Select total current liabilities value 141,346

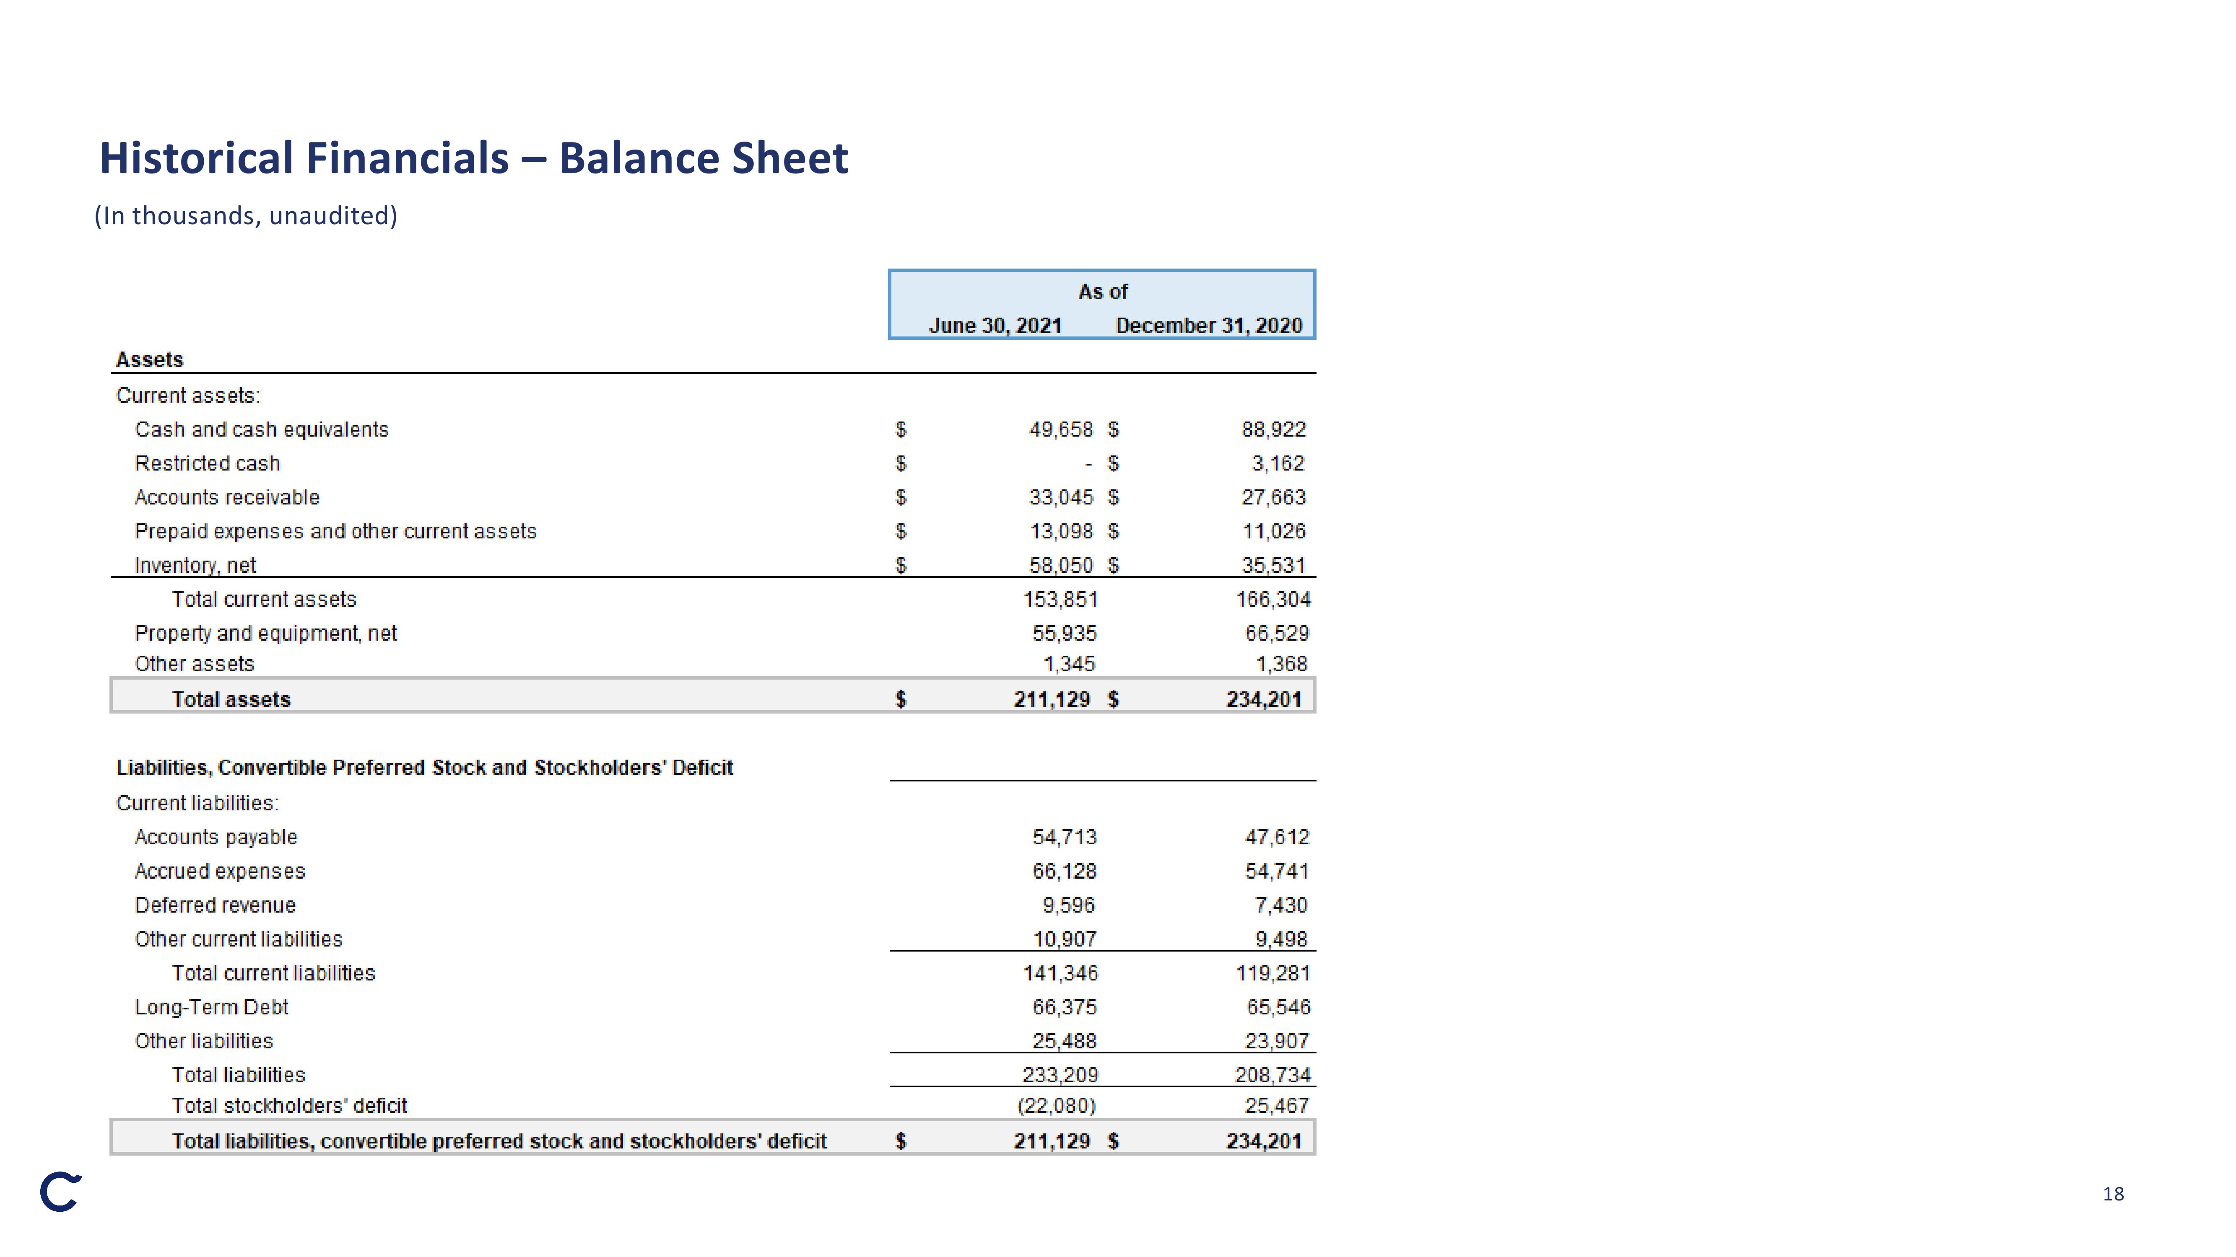pyautogui.click(x=1060, y=973)
